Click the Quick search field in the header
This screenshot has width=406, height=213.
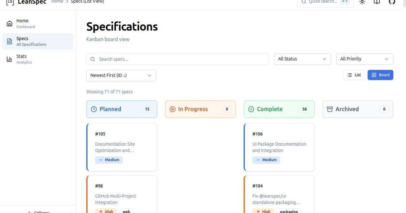pyautogui.click(x=325, y=2)
